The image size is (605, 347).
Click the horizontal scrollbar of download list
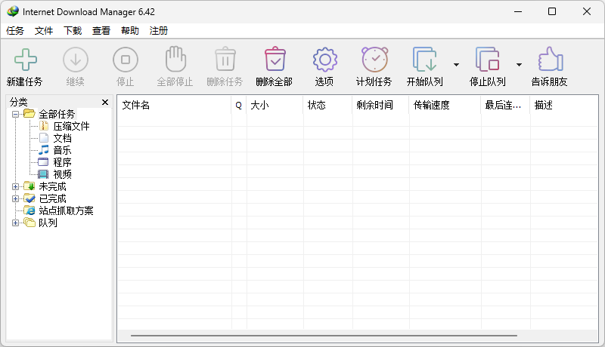pos(324,336)
